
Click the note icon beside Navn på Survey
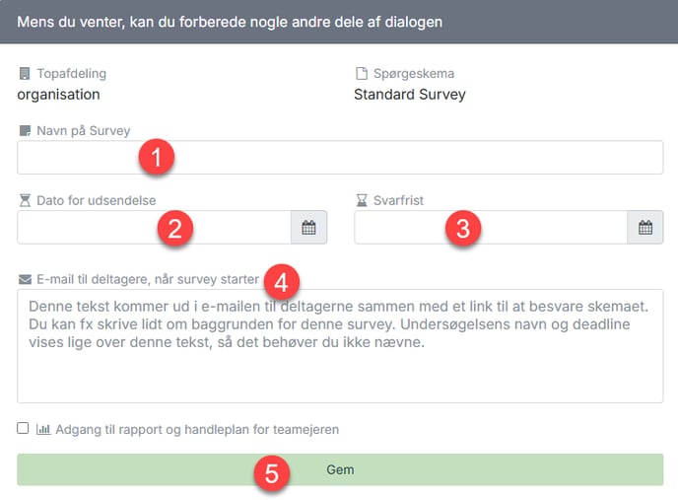tap(25, 131)
